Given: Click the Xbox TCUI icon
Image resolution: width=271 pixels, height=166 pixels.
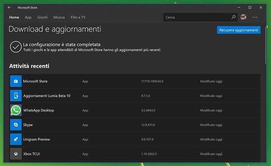Looking at the screenshot, I should tap(16, 154).
